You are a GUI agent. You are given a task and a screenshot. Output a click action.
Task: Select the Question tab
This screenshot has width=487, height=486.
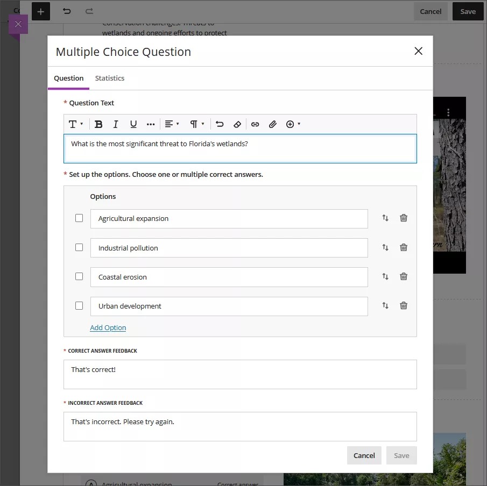coord(68,78)
